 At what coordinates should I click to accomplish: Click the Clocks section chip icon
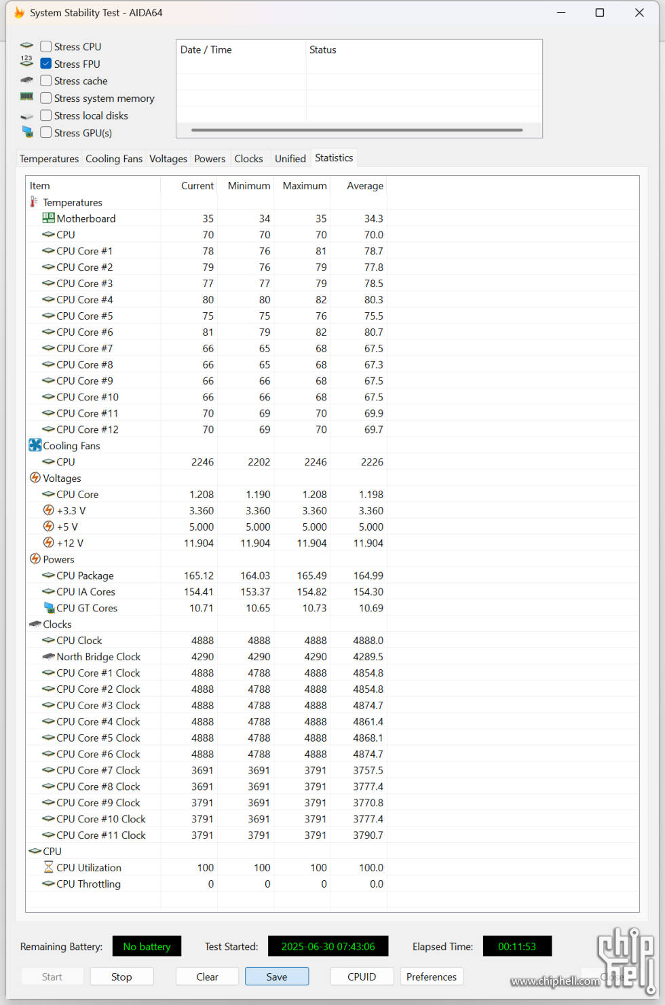pyautogui.click(x=35, y=624)
